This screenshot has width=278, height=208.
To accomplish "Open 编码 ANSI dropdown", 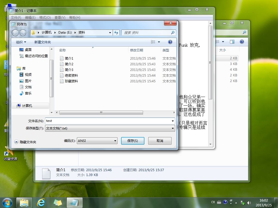I will (97, 141).
